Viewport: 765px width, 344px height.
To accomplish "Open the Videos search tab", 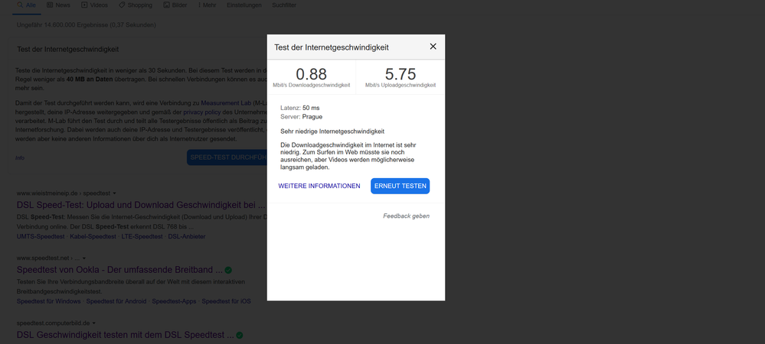I will [x=95, y=5].
